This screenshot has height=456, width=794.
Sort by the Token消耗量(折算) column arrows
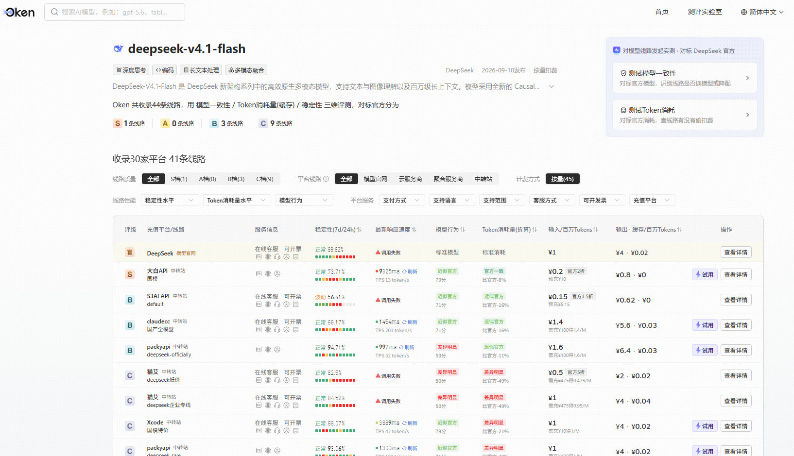(x=535, y=230)
